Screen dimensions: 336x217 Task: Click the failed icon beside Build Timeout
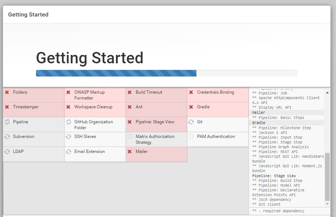click(x=130, y=92)
